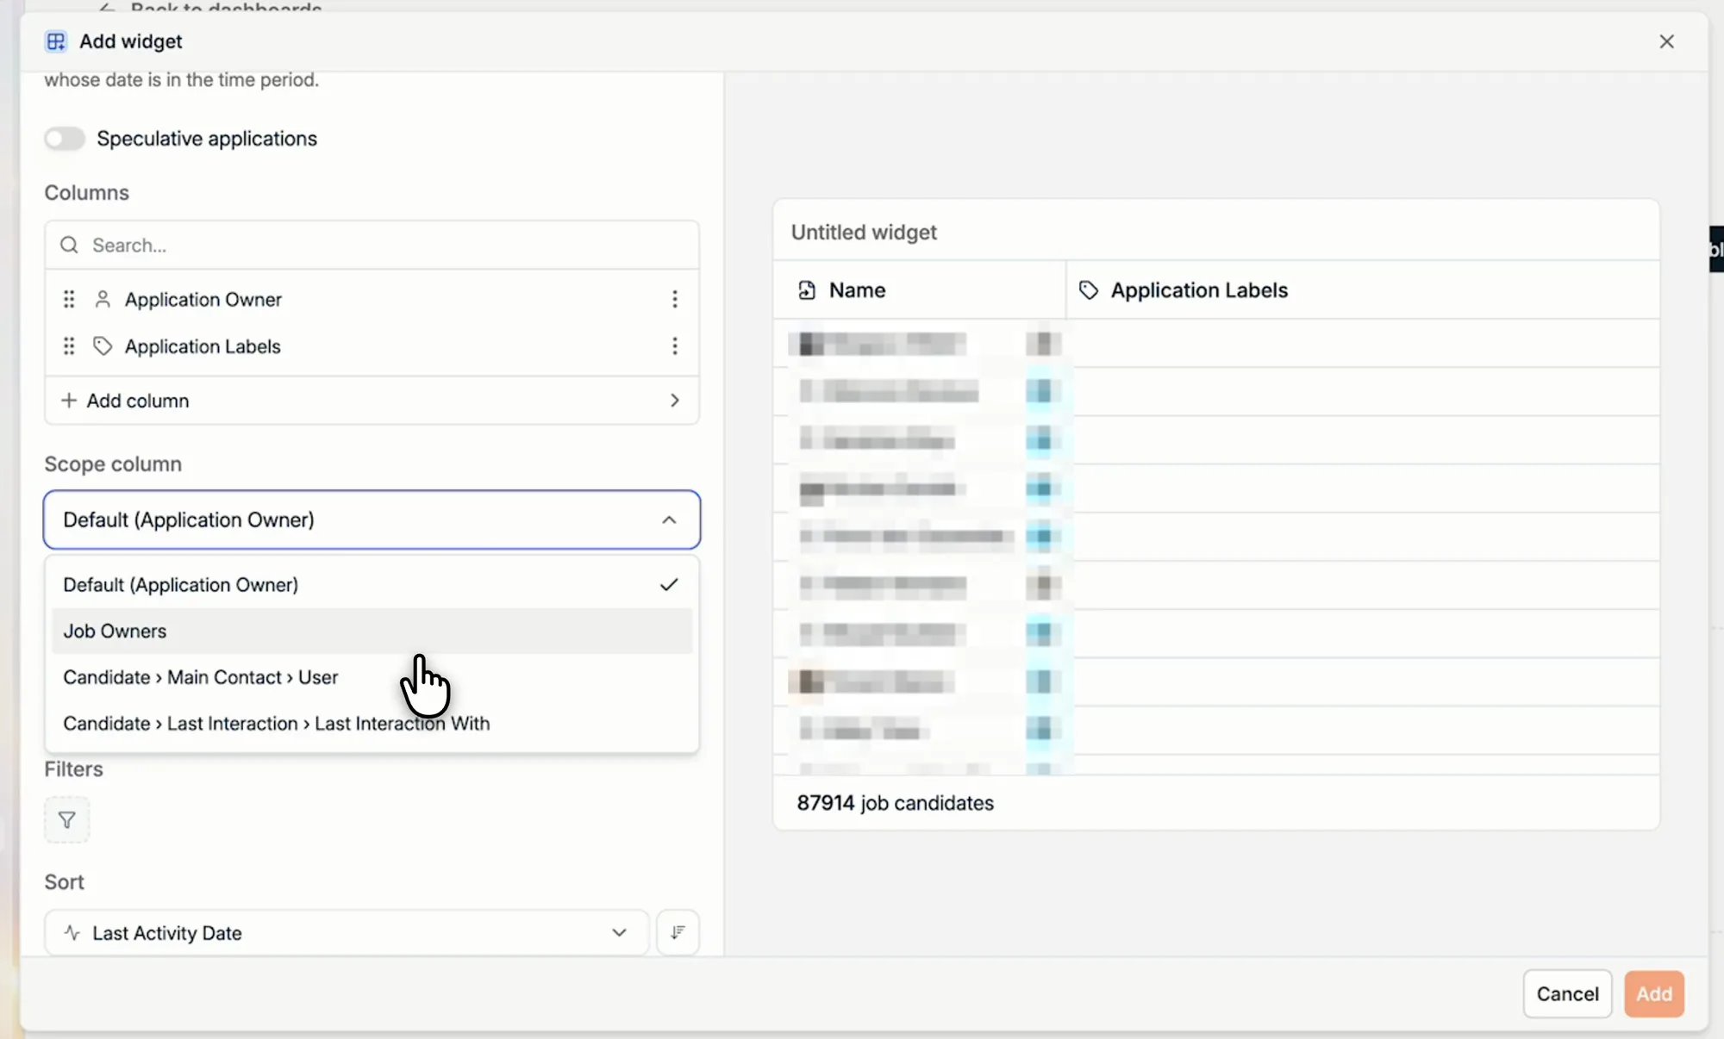This screenshot has height=1039, width=1724.
Task: Click the orange Add button
Action: [1654, 994]
